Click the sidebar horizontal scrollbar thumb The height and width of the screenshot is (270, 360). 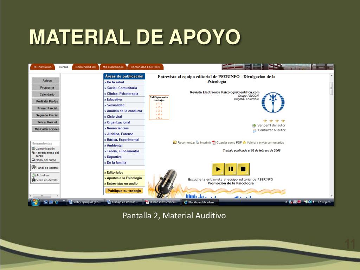(x=42, y=196)
